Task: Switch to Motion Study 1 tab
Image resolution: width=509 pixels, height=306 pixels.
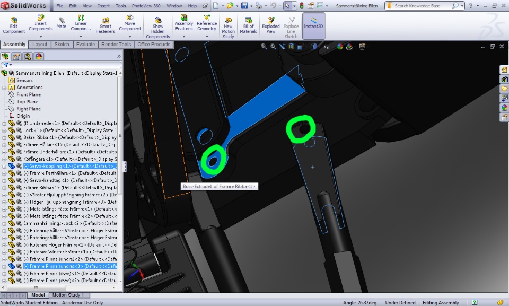Action: (x=68, y=295)
